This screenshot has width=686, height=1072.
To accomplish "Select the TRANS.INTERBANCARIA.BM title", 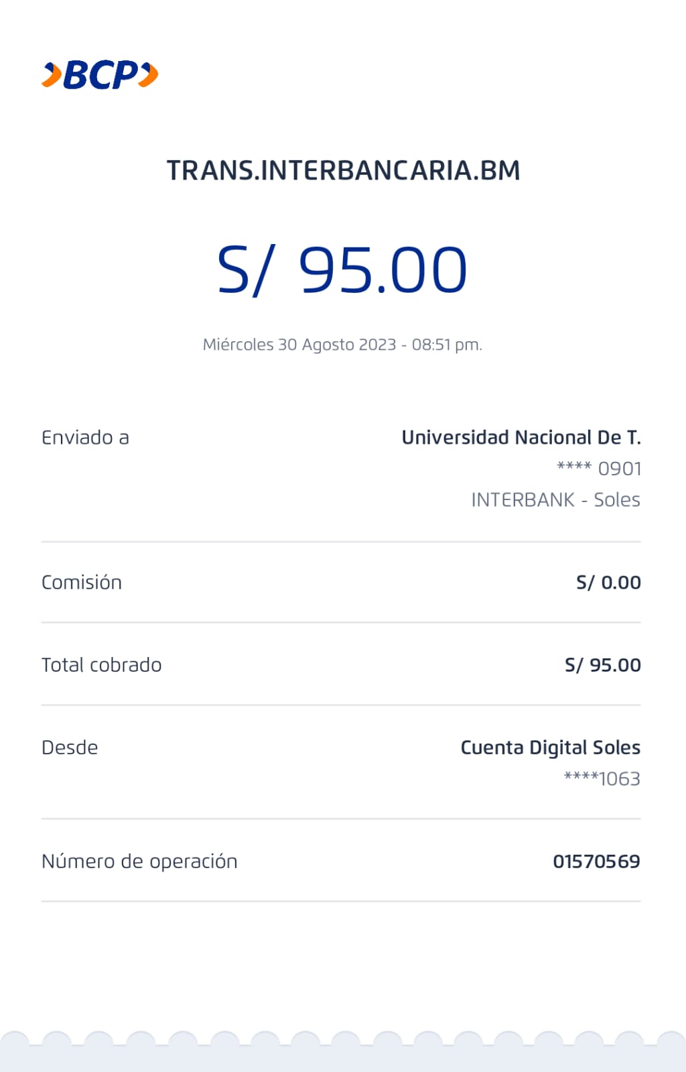I will 343,170.
